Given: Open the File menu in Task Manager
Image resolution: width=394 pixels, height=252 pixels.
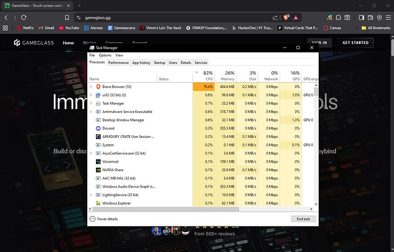Looking at the screenshot, I should (92, 55).
